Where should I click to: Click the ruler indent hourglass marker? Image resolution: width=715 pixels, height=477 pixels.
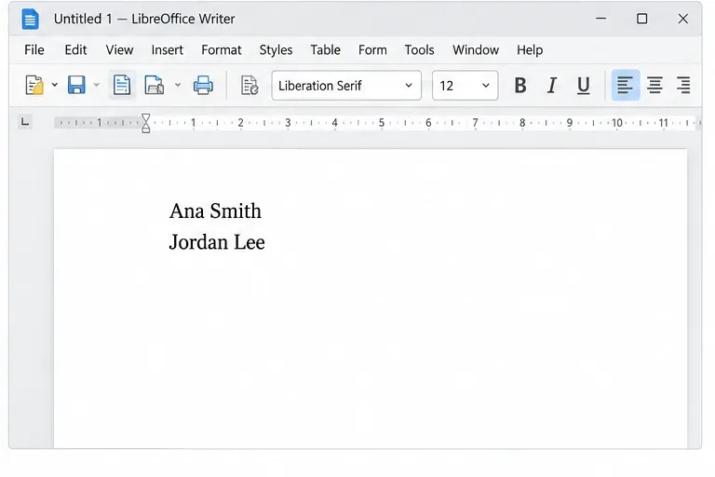coord(145,123)
